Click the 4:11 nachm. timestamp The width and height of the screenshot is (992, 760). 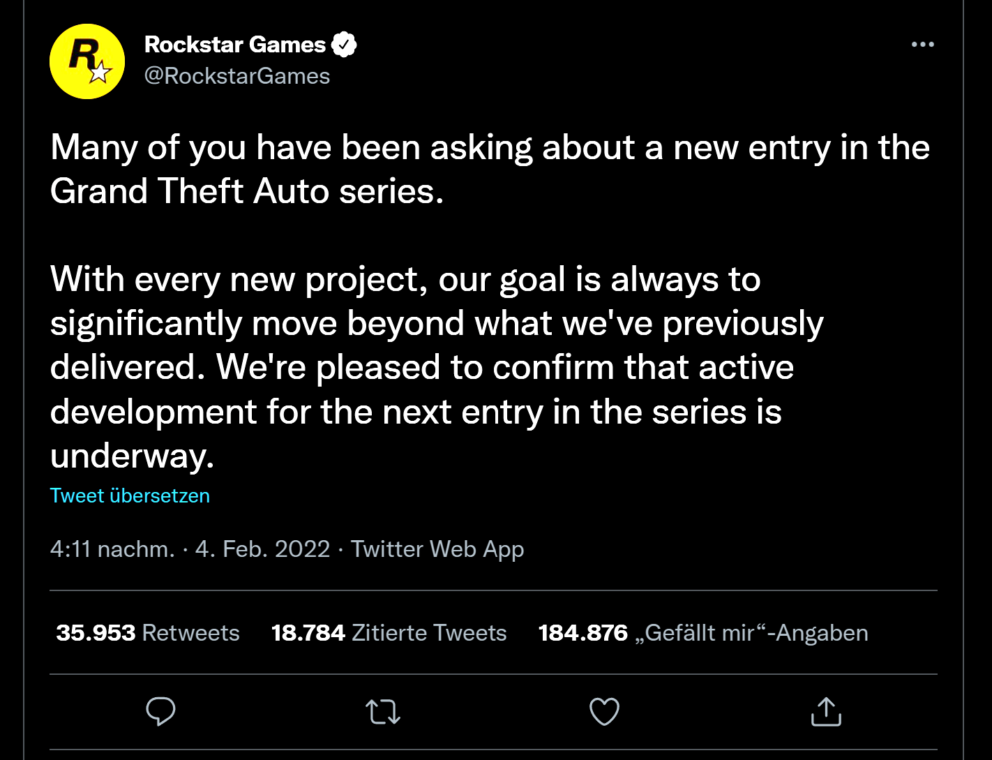click(112, 549)
